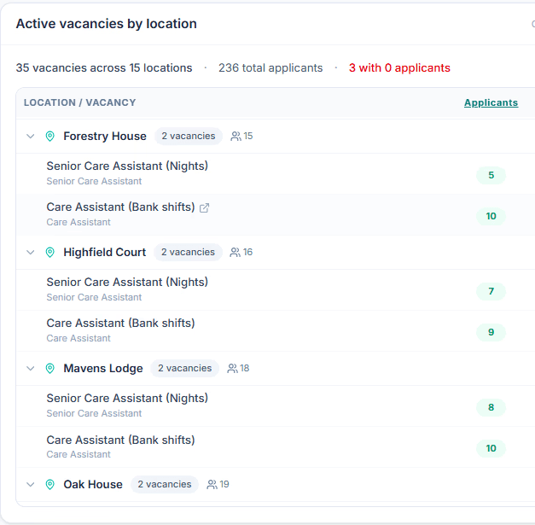
Task: Click the applicant count badge 5 under Forestry House
Action: (491, 176)
